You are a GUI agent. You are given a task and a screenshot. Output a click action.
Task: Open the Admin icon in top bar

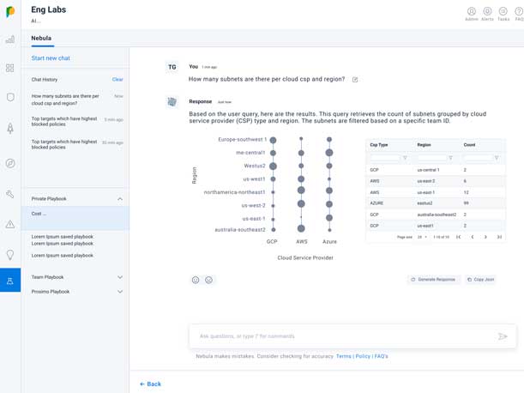tap(471, 12)
